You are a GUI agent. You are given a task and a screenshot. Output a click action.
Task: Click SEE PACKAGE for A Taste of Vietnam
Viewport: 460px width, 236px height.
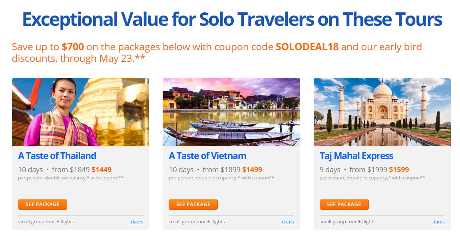coord(193,205)
